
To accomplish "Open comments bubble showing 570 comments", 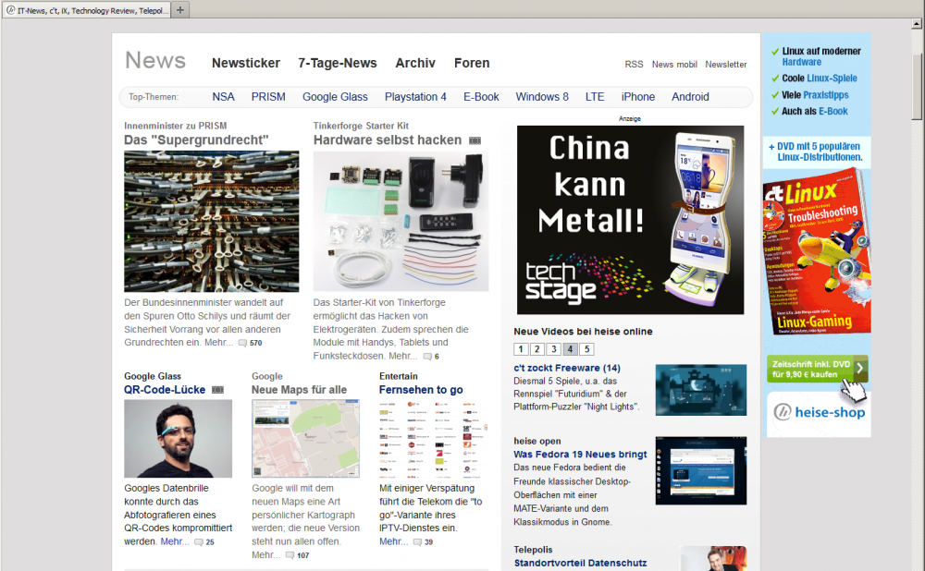I will (x=243, y=343).
